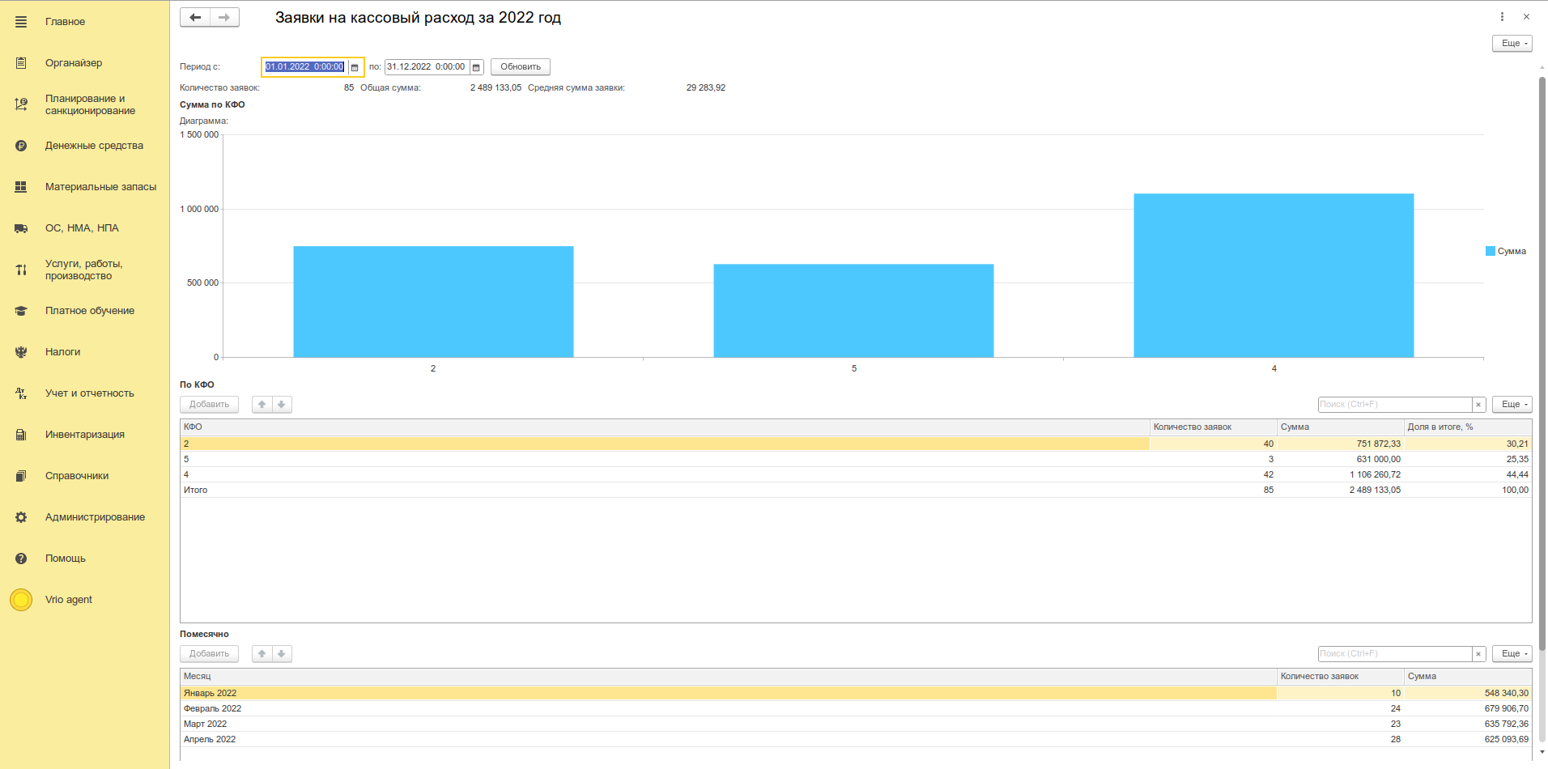Move row down in По КФО table
The image size is (1548, 769).
[282, 405]
